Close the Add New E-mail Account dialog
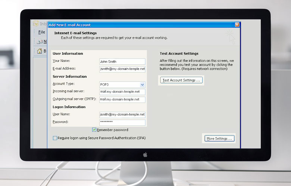 (237, 25)
